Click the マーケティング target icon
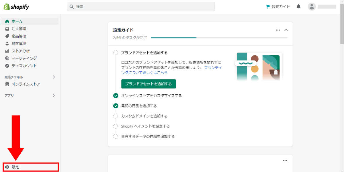344x172 pixels. [x=7, y=58]
